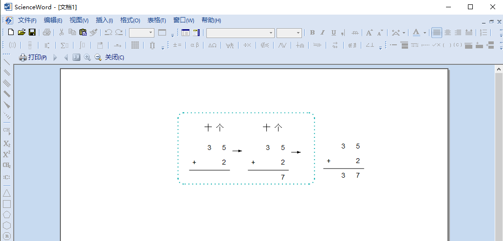Open the zoom percentage combo box
Screen dimensions: 503x241
(x=142, y=33)
